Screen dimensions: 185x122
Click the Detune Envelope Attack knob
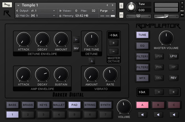(24, 39)
